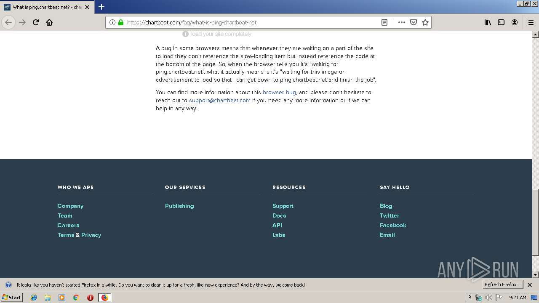Viewport: 539px width, 303px height.
Task: Go back to the previous page
Action: 8,22
